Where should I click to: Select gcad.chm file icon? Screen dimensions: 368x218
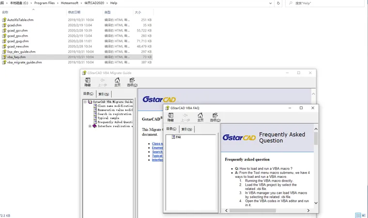[4, 25]
